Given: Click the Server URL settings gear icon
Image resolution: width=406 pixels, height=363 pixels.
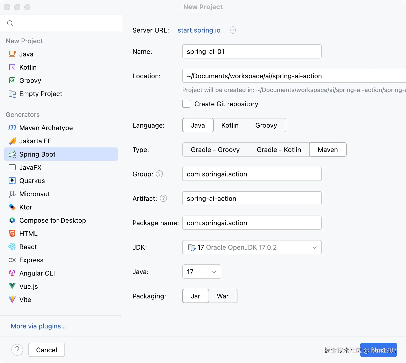Looking at the screenshot, I should (x=233, y=30).
